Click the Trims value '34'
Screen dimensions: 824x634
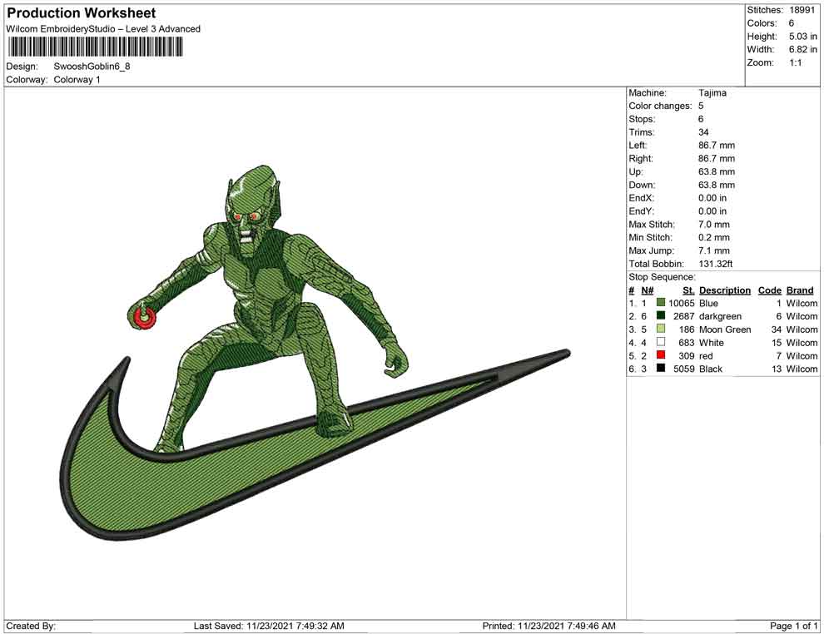(x=703, y=132)
